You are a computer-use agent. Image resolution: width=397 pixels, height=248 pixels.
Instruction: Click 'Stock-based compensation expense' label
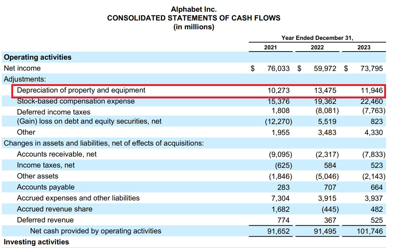coord(76,101)
